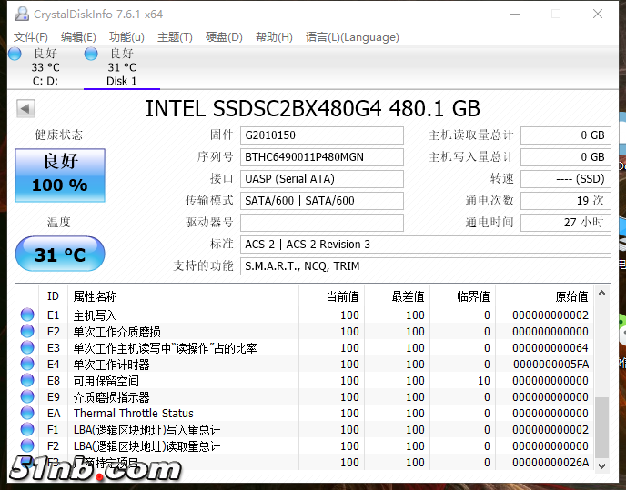Click the 良好 100 % health status button
This screenshot has width=626, height=490.
point(60,175)
